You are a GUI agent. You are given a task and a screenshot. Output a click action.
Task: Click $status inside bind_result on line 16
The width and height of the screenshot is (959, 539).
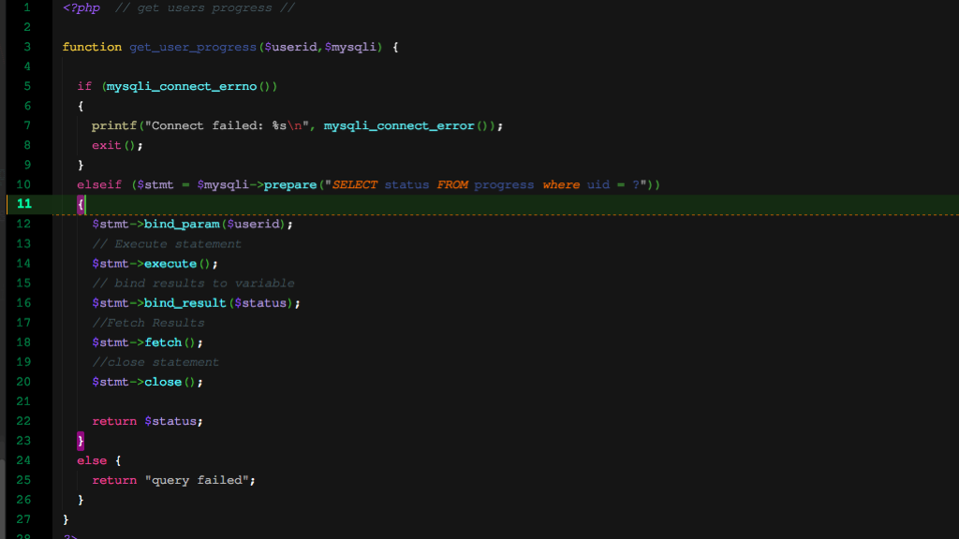click(260, 303)
